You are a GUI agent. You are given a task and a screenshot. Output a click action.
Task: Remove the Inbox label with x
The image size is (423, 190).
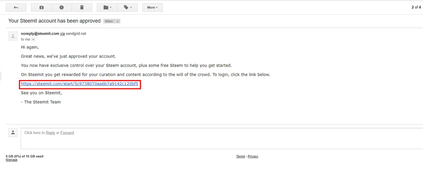tap(118, 21)
